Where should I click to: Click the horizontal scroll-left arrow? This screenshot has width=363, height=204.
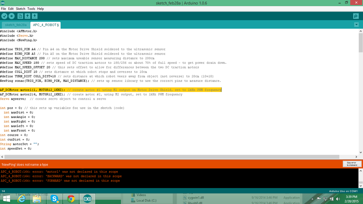(2, 157)
